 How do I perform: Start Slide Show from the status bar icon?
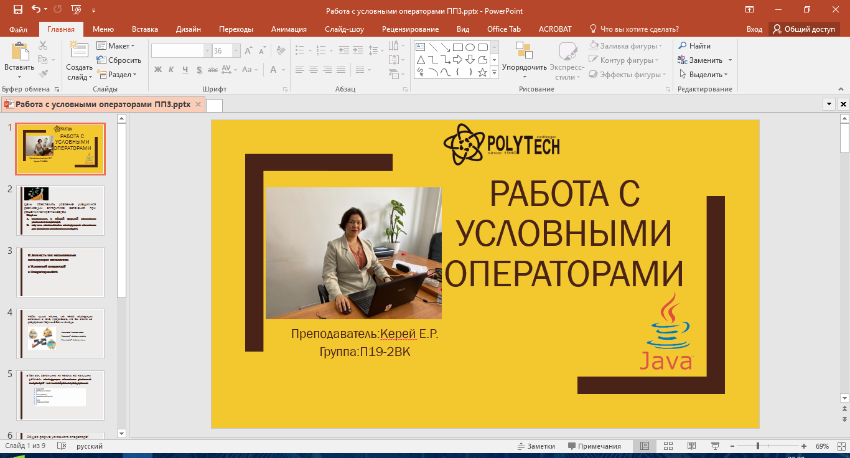click(x=716, y=446)
